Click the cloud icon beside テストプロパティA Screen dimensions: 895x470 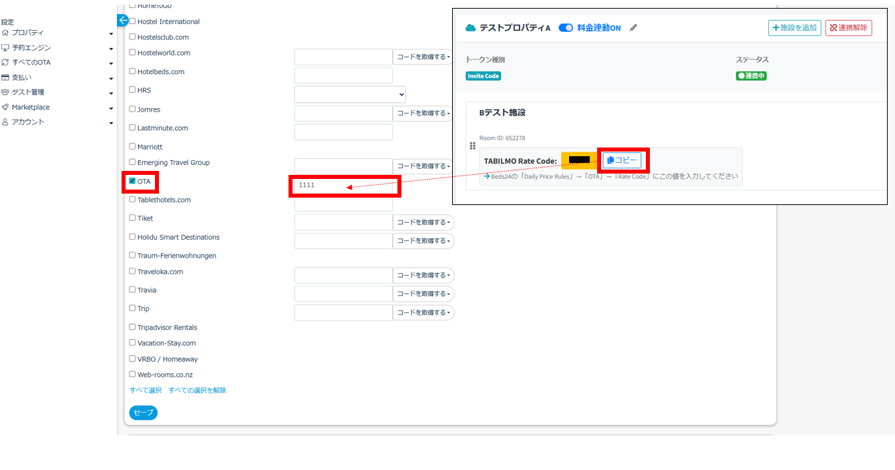[x=471, y=28]
